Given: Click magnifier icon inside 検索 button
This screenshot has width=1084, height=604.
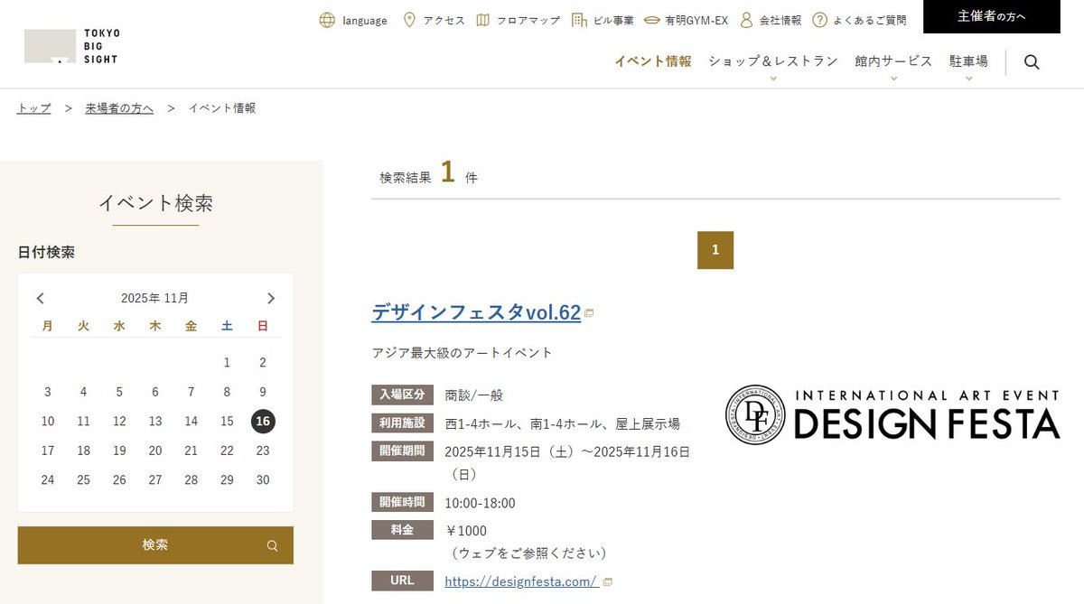Looking at the screenshot, I should (272, 545).
